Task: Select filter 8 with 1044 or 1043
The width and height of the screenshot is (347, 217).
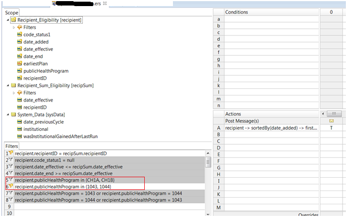Action: pyautogui.click(x=109, y=200)
